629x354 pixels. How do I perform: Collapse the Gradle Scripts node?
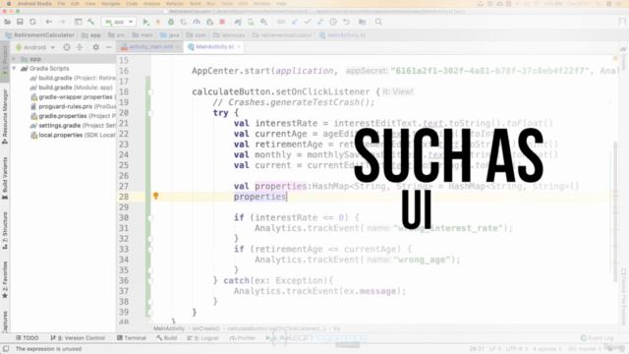click(x=14, y=69)
